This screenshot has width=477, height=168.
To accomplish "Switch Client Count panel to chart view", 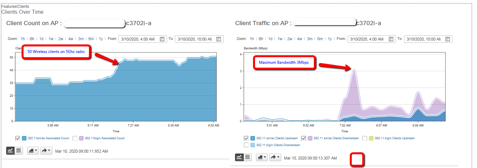I will 10,151.
